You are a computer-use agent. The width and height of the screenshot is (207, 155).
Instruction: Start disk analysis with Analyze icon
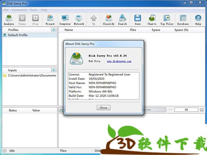[9, 20]
